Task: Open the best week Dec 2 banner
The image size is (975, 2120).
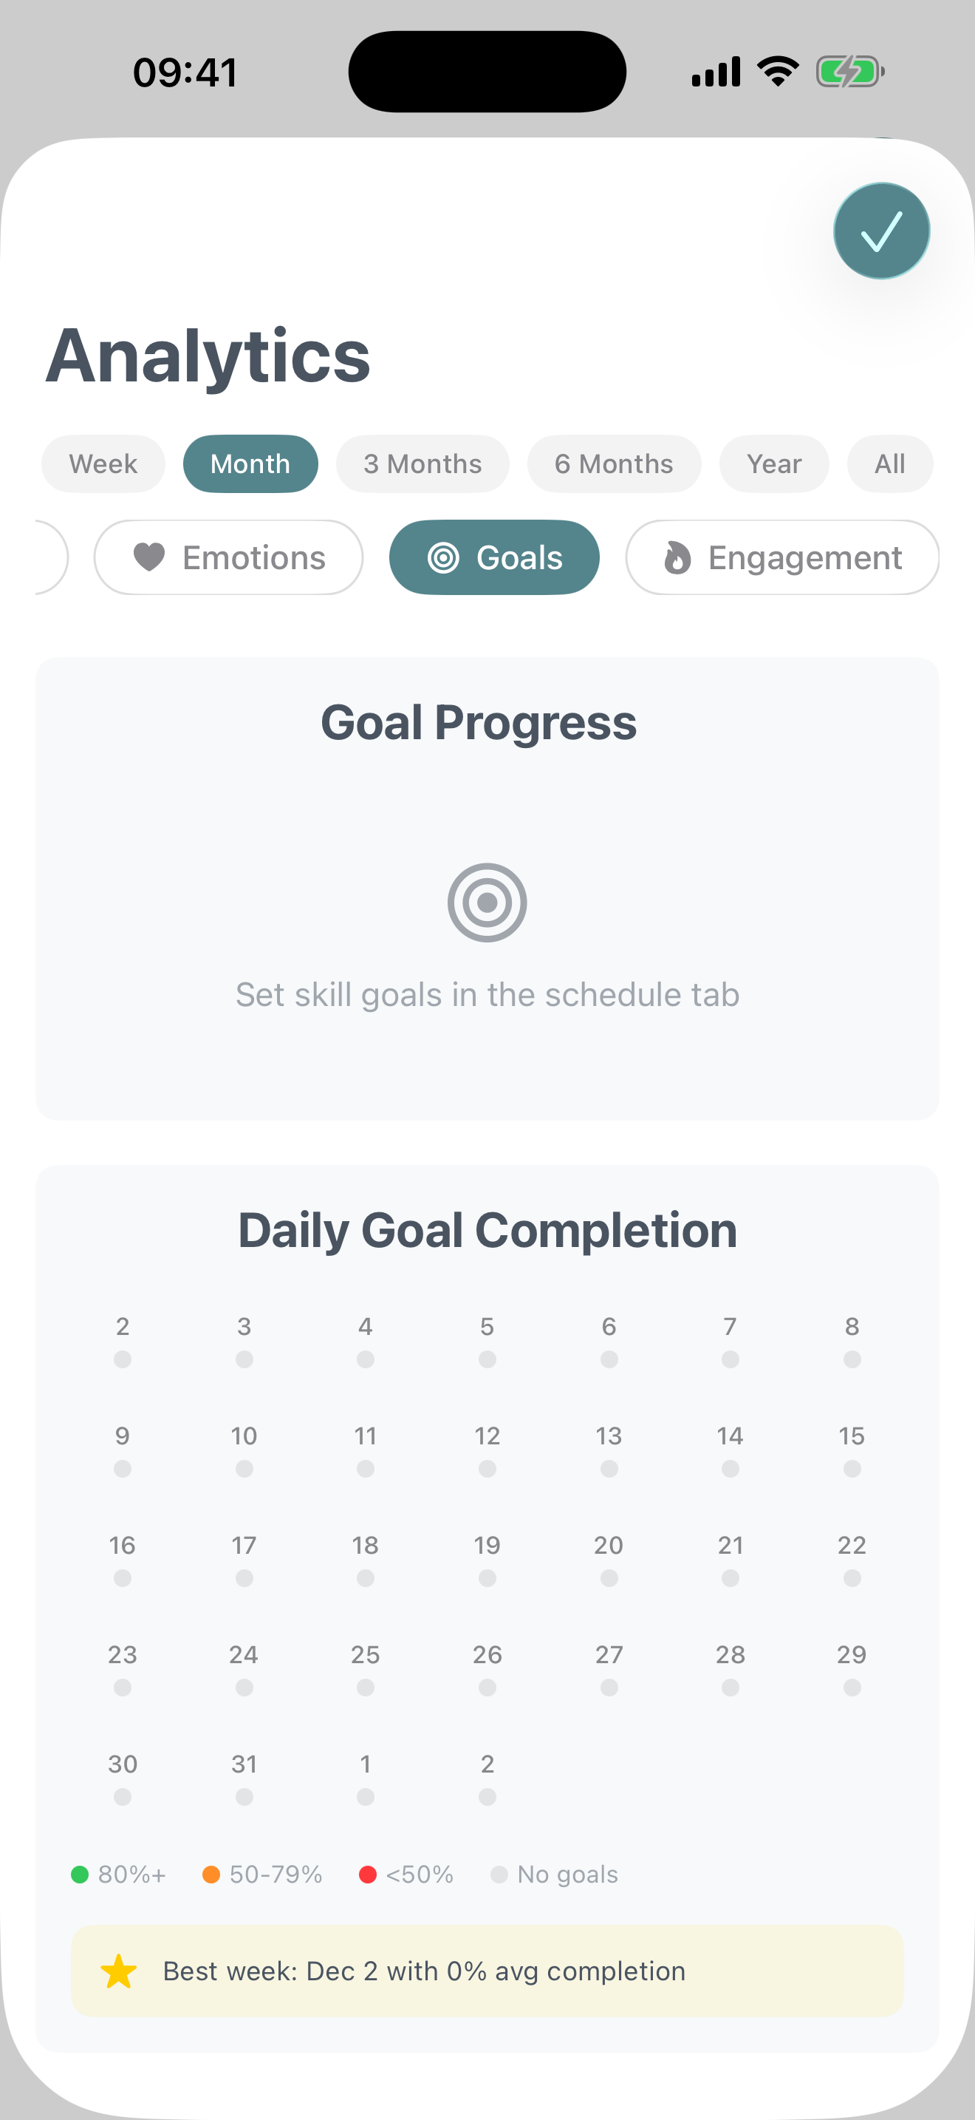Action: tap(487, 1971)
